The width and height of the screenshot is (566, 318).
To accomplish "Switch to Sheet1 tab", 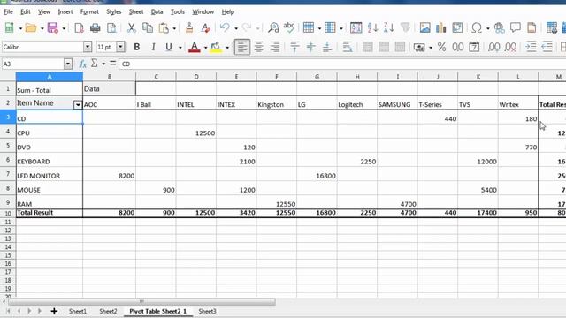I will (78, 311).
